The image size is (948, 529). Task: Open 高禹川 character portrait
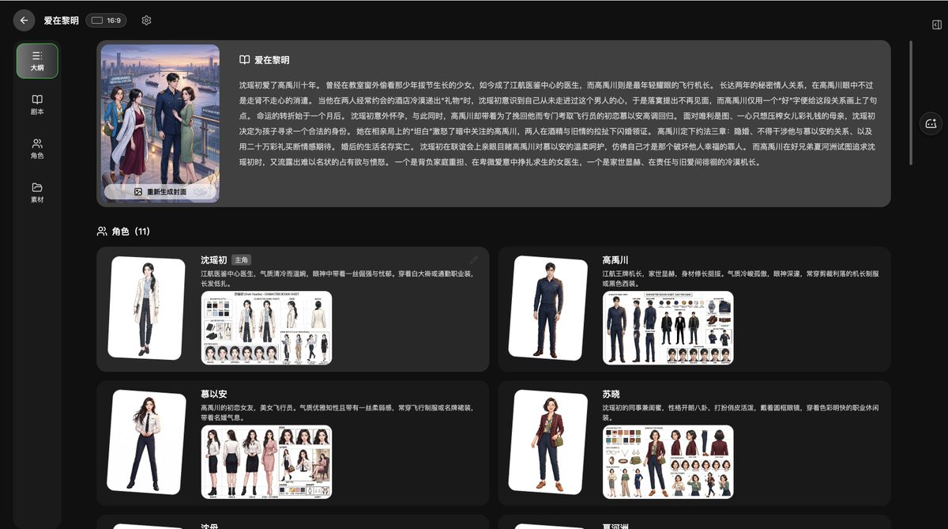(548, 308)
